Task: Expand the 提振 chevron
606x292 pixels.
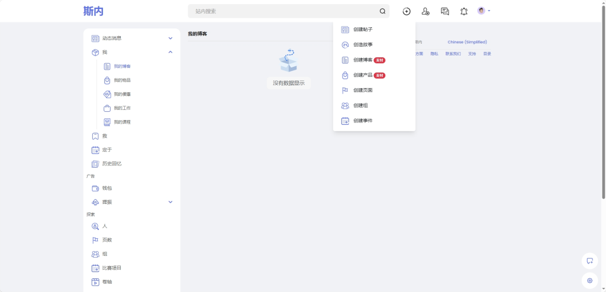Action: point(170,202)
